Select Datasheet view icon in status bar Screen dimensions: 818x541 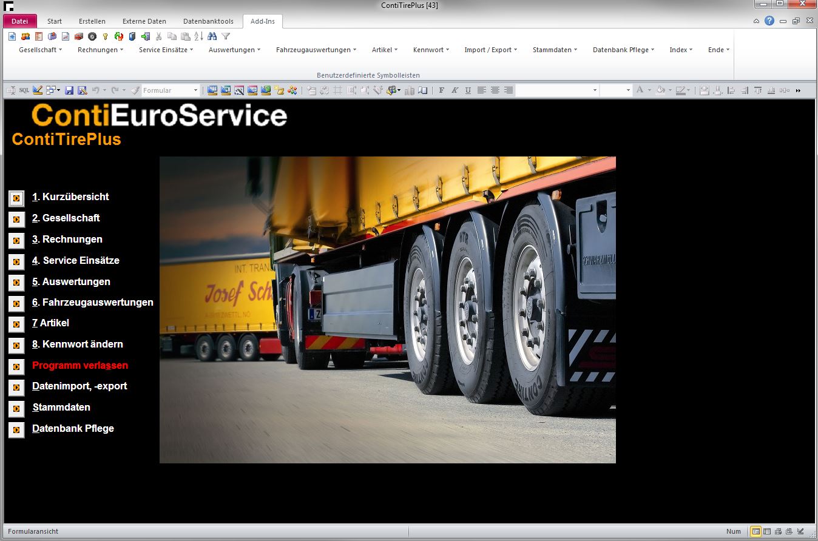[x=767, y=531]
